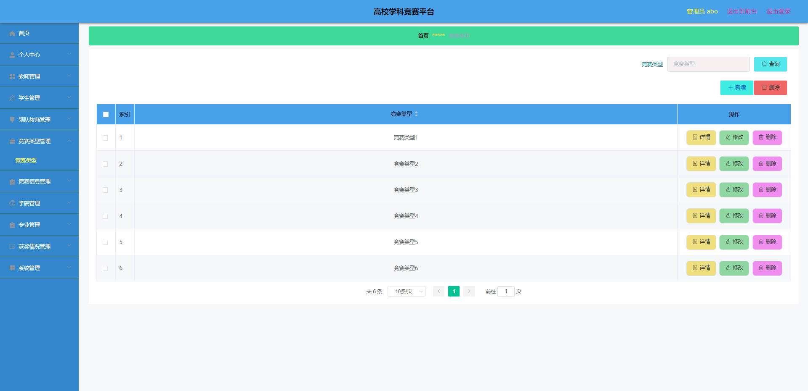This screenshot has height=391, width=808.
Task: Tick the checkbox for row 竞赛类型3
Action: pos(105,190)
